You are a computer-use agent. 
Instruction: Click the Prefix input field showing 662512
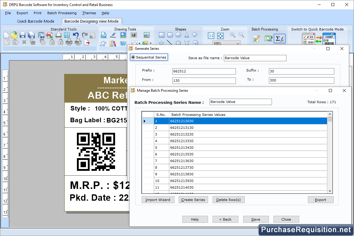pyautogui.click(x=203, y=71)
